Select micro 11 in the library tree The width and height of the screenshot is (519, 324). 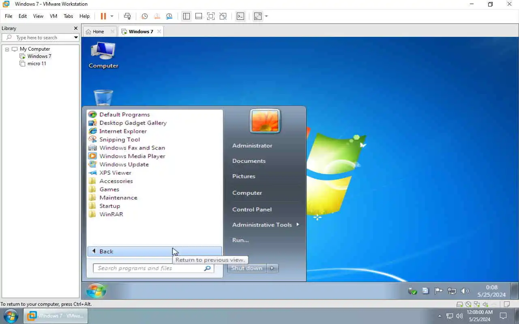click(x=36, y=64)
